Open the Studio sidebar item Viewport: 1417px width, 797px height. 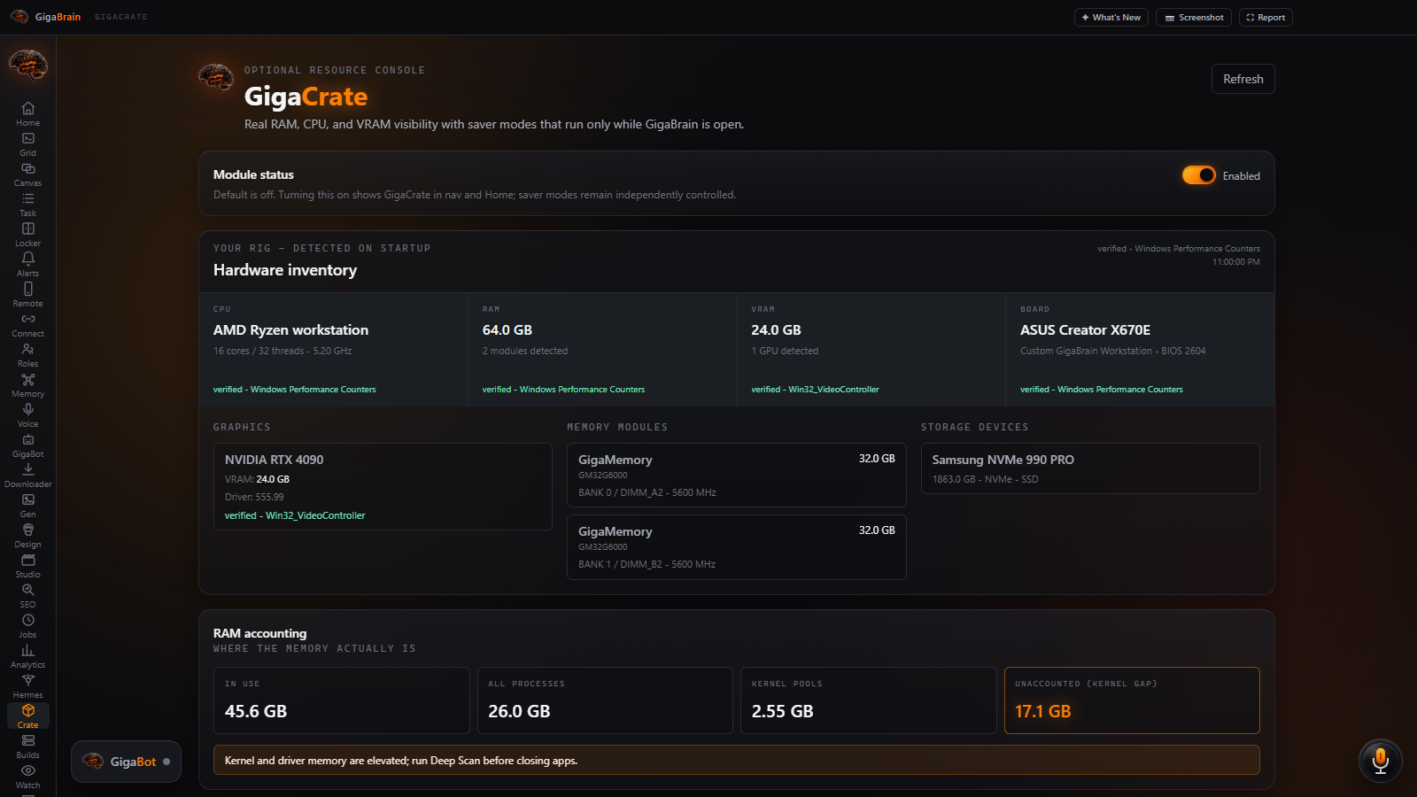(27, 565)
